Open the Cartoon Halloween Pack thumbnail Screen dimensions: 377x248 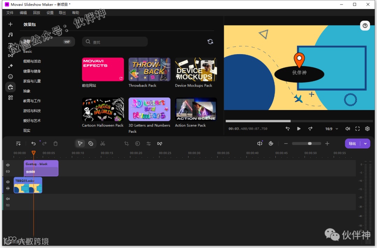click(x=103, y=109)
